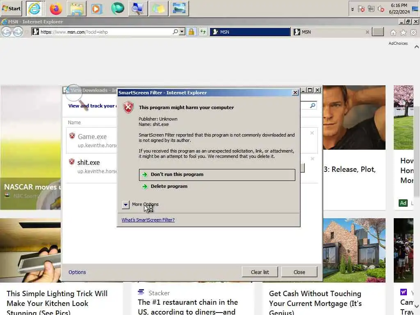Open the picture-frame taskbar icon

tap(179, 9)
